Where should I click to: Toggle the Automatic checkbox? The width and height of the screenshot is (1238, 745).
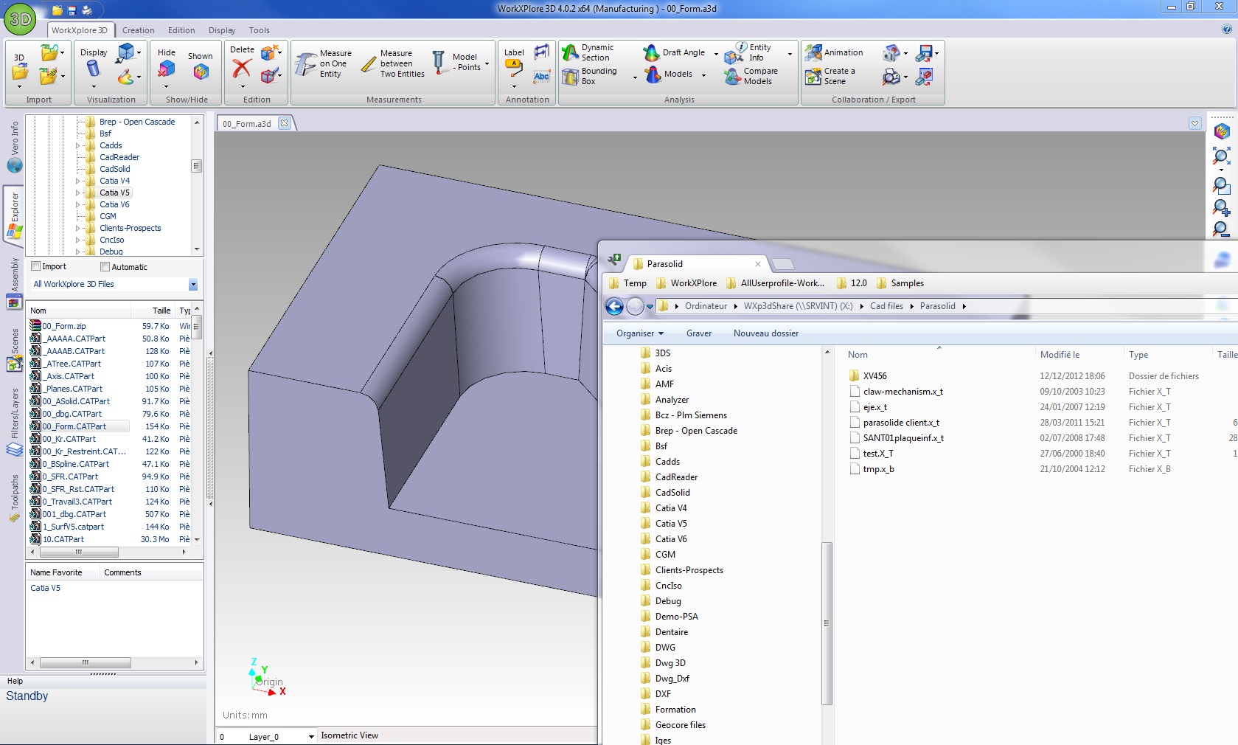pyautogui.click(x=105, y=267)
